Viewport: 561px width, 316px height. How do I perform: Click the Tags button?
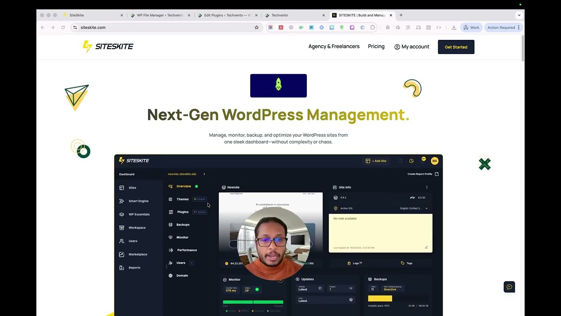(x=406, y=263)
